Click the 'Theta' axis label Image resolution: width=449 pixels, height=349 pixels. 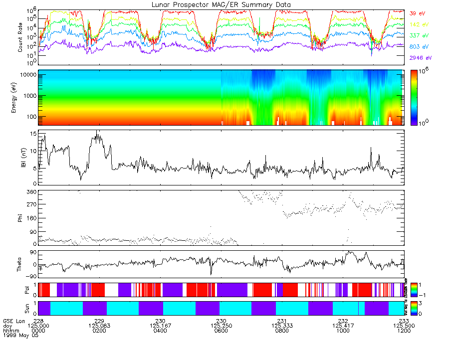coord(19,264)
